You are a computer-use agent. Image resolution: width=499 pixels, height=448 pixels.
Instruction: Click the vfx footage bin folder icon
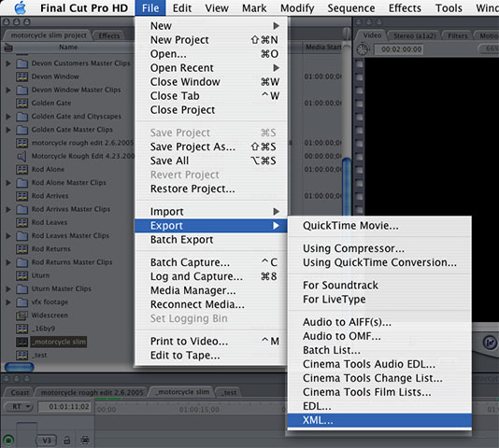tap(21, 302)
